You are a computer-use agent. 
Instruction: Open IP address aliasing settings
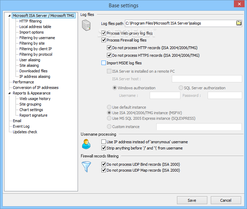click(35, 76)
